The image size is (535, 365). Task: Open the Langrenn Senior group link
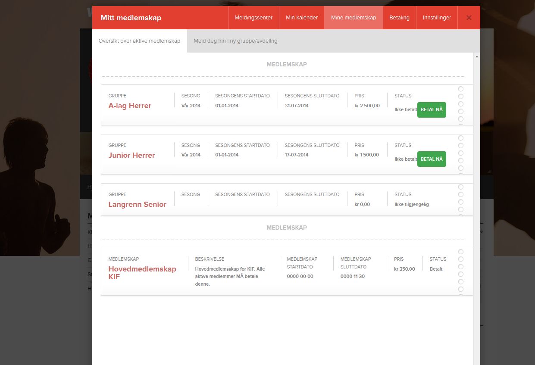click(x=137, y=204)
